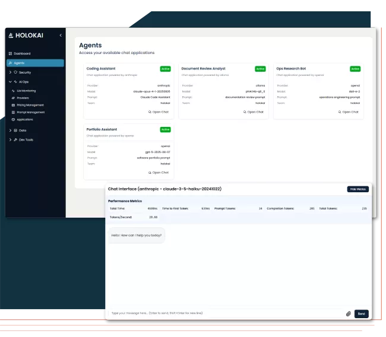Send the chat message
Screen dimensions: 386x337
361,313
